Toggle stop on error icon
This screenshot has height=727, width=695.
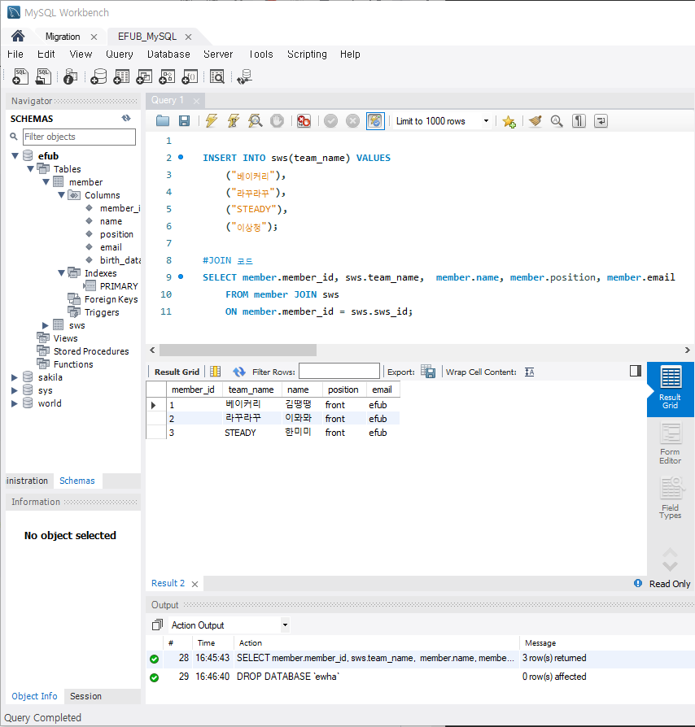pos(304,121)
